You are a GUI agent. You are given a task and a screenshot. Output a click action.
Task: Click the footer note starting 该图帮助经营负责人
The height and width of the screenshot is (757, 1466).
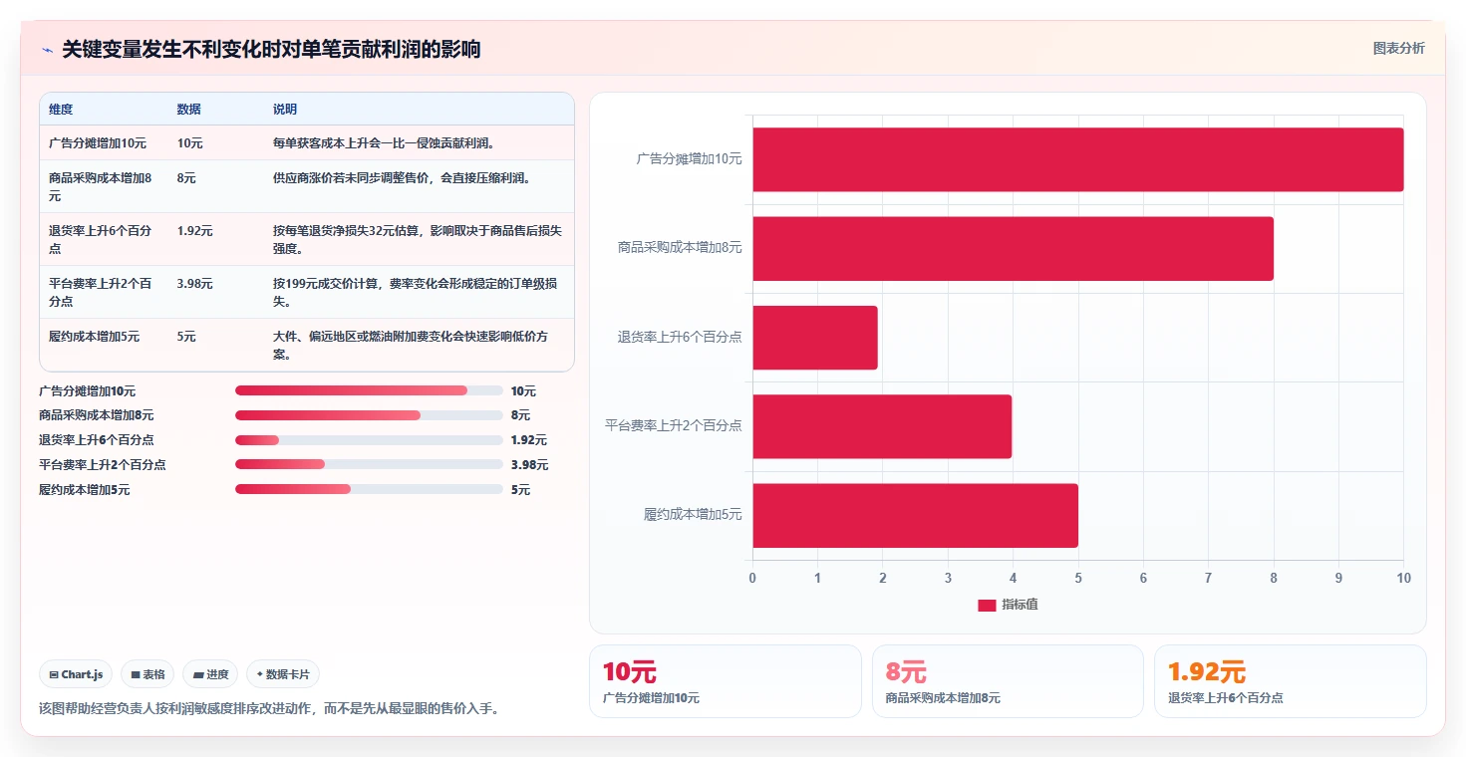(269, 709)
